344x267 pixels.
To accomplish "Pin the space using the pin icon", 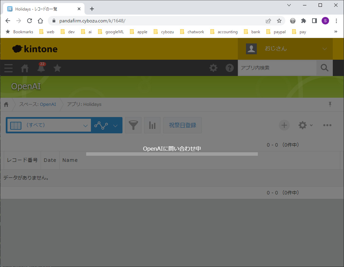I will click(x=330, y=104).
